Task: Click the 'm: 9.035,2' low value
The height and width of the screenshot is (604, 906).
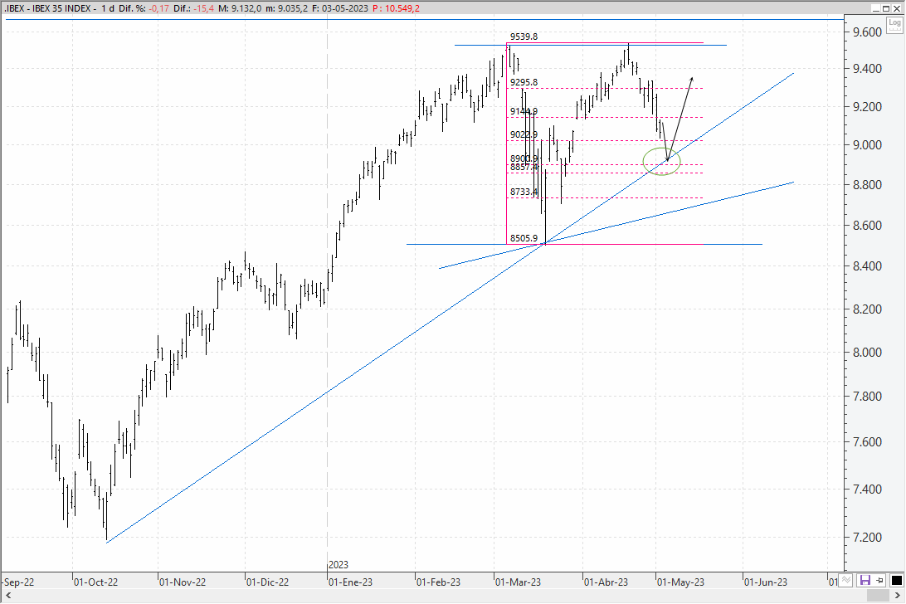Action: [x=286, y=8]
